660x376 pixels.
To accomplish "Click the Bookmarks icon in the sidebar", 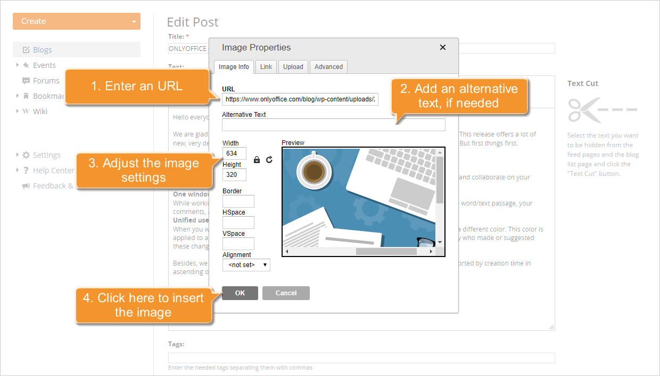I will (26, 96).
